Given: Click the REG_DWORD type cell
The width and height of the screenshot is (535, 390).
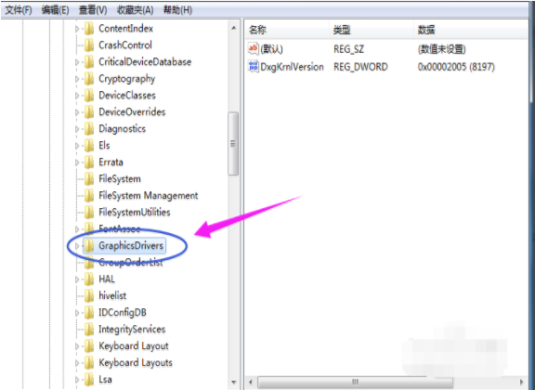Looking at the screenshot, I should pyautogui.click(x=360, y=67).
